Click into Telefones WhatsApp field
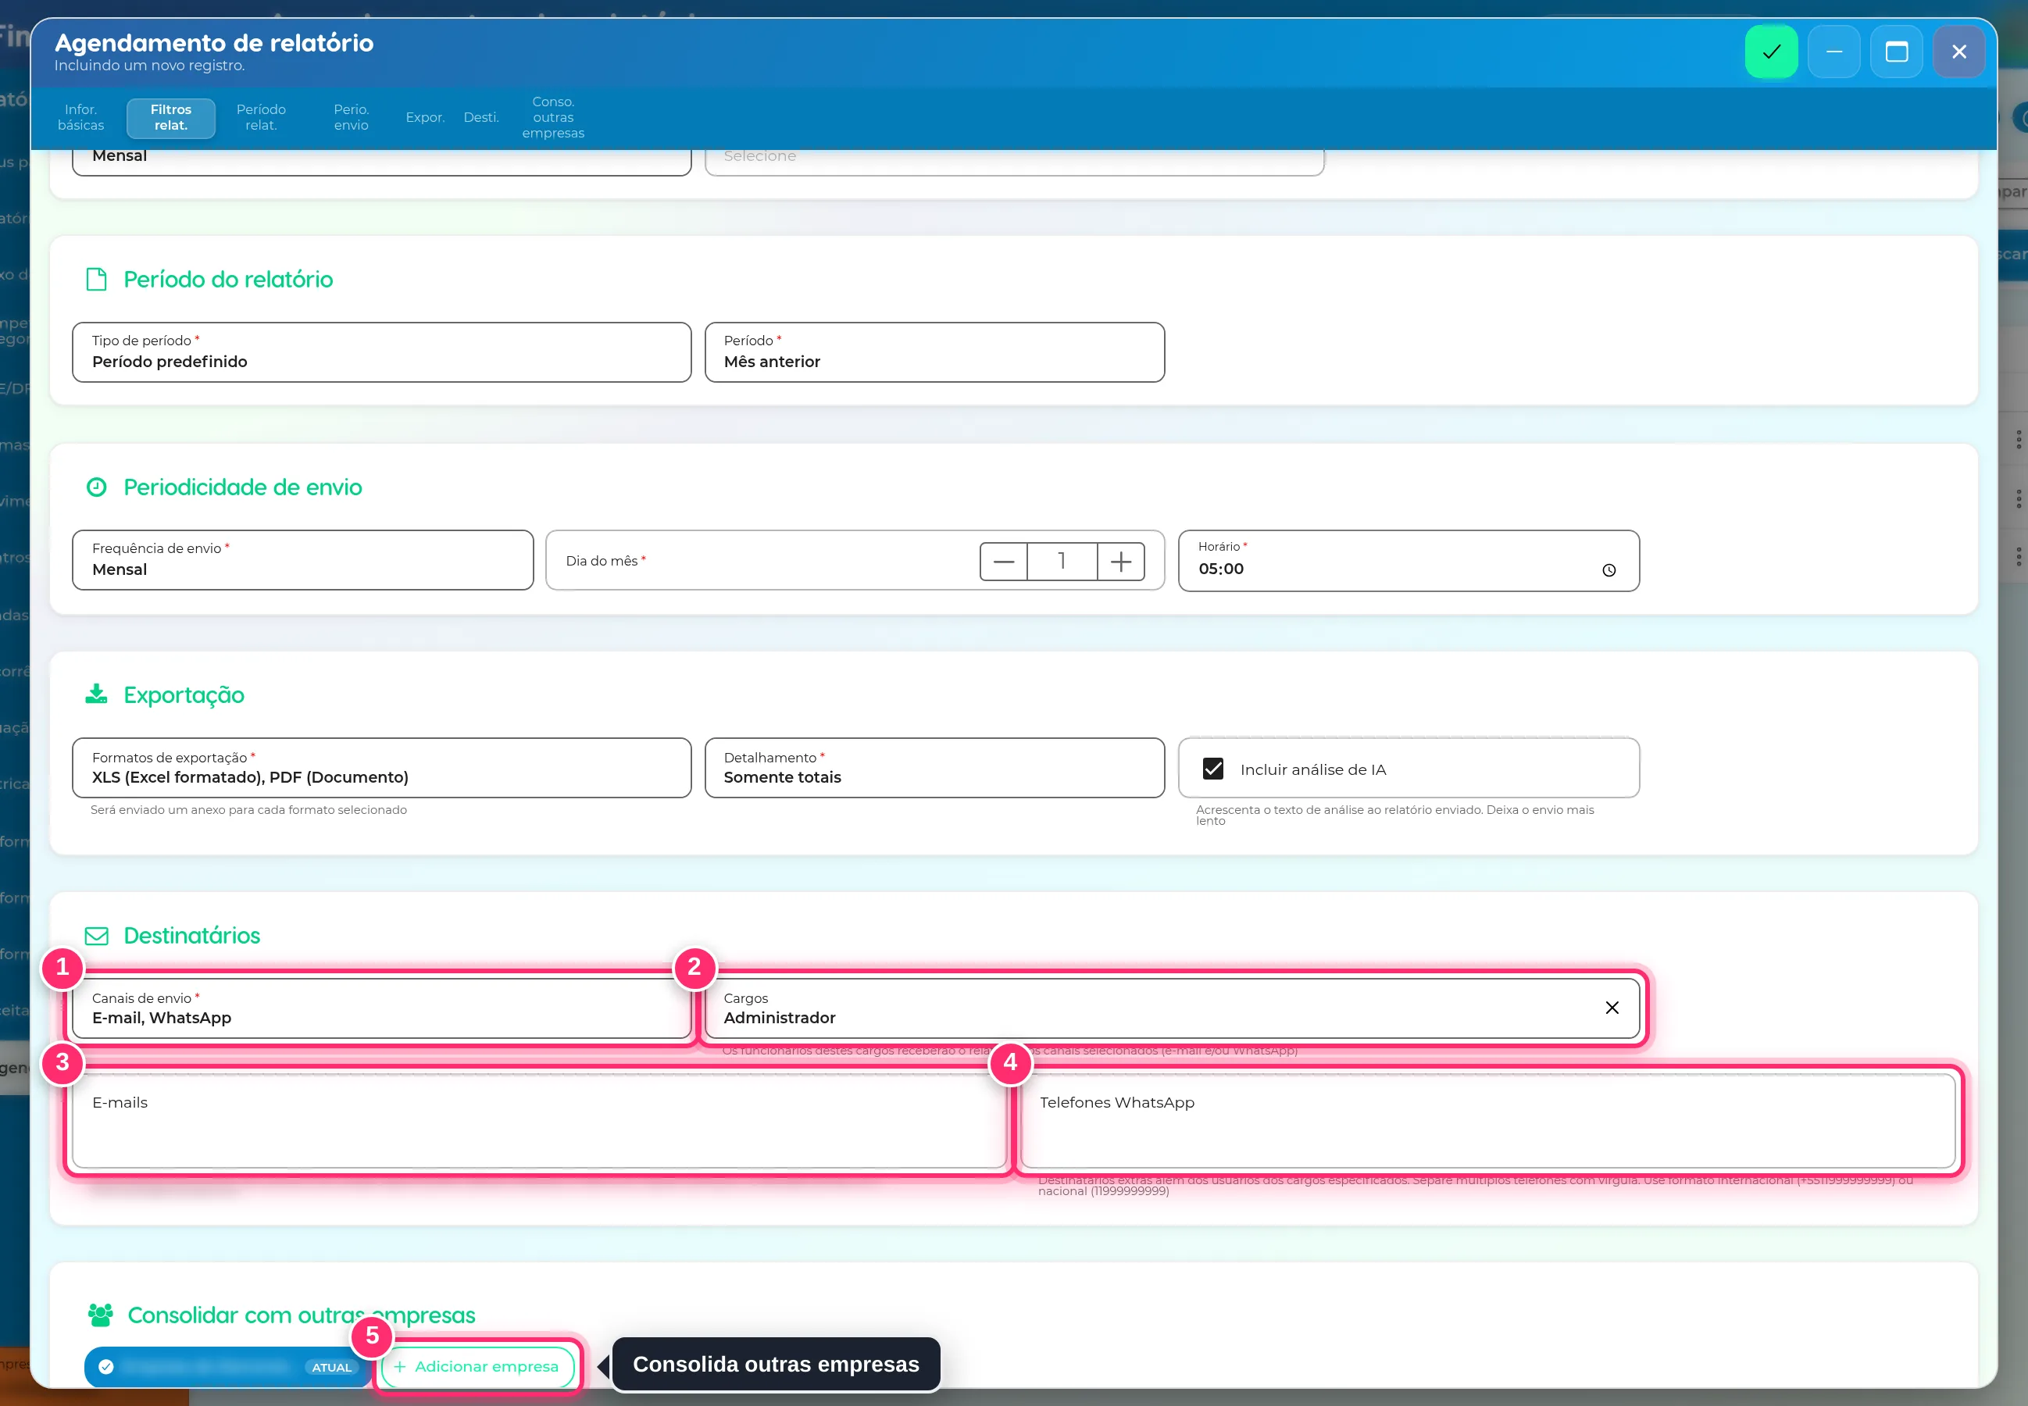Image resolution: width=2028 pixels, height=1406 pixels. point(1487,1121)
